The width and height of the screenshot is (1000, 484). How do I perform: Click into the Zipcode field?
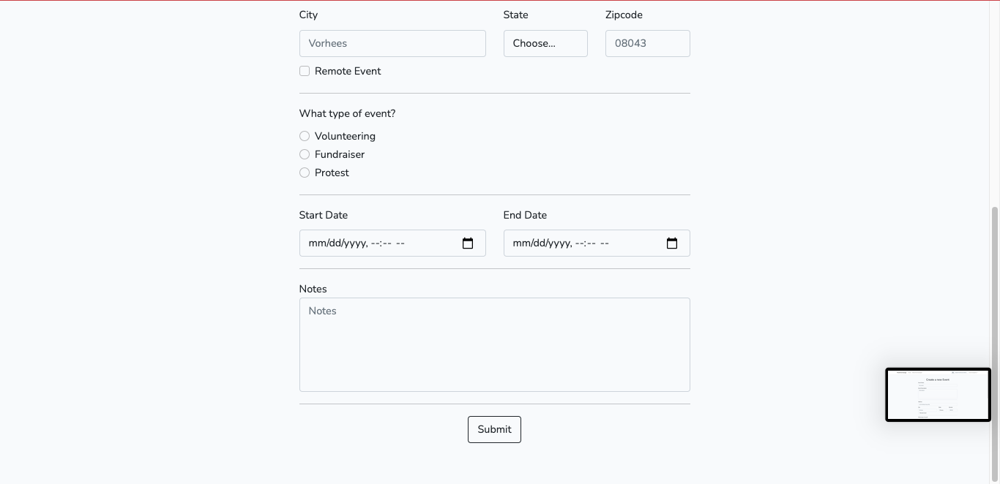647,43
